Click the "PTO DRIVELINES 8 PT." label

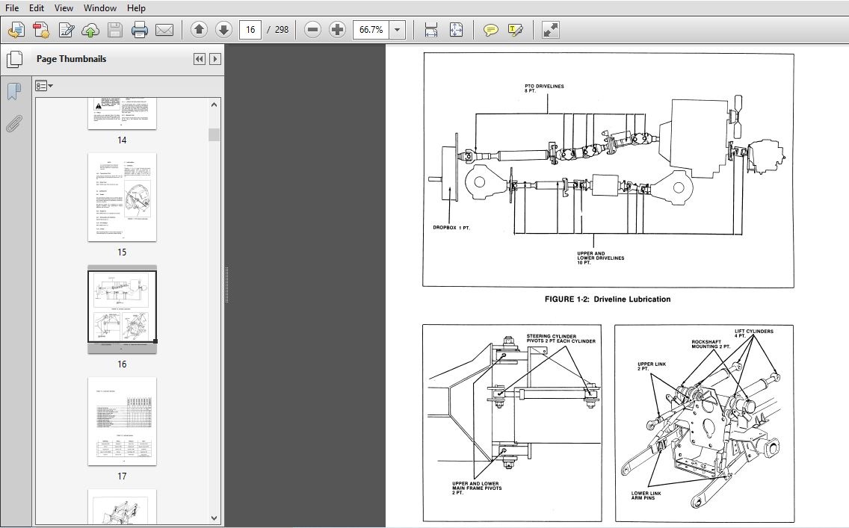[x=544, y=89]
